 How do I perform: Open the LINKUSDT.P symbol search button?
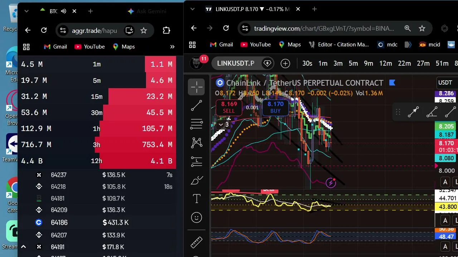(235, 64)
